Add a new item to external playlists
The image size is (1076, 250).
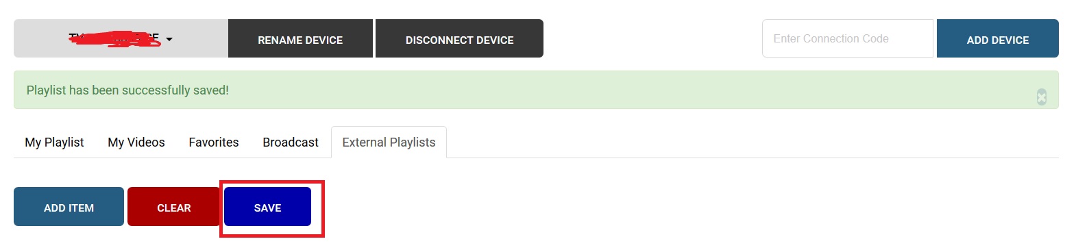tap(69, 206)
